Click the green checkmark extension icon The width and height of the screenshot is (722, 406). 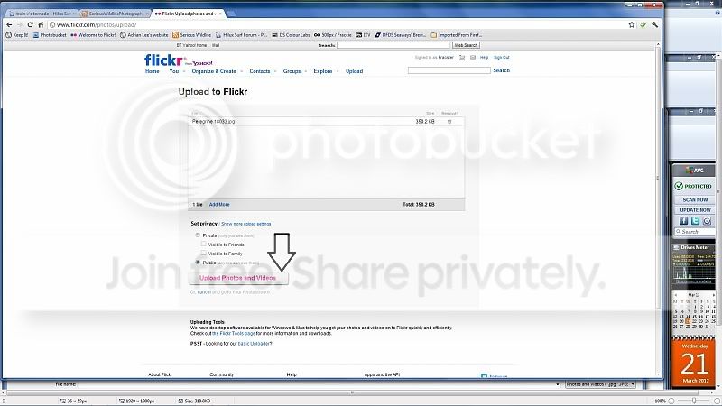point(643,25)
